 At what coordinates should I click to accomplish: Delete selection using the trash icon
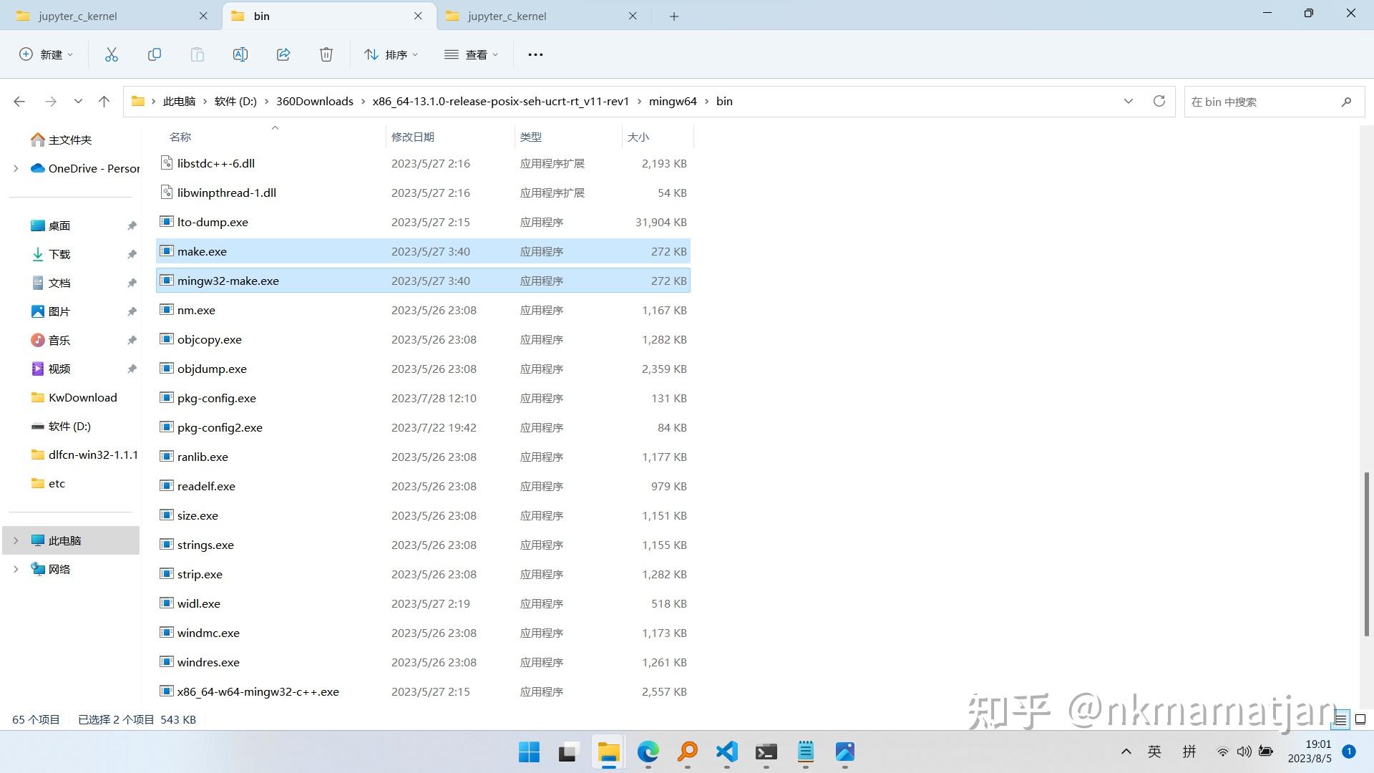point(326,54)
